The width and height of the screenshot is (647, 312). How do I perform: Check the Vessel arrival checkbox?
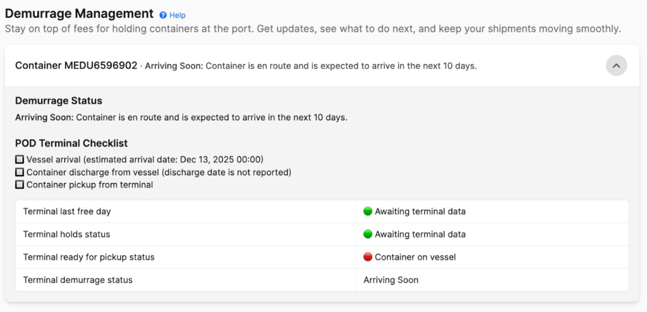coord(20,160)
